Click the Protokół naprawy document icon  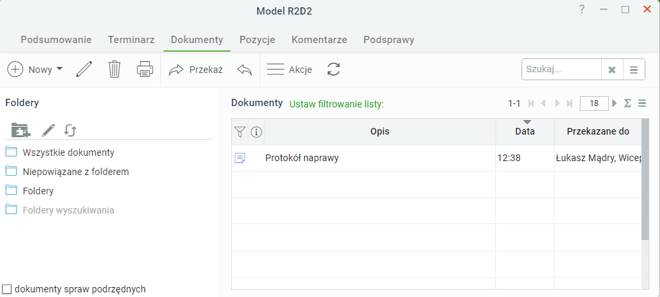[x=240, y=158]
